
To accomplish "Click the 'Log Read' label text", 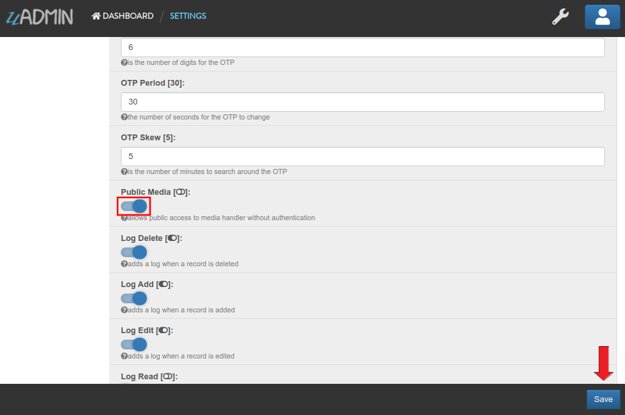I will [139, 377].
